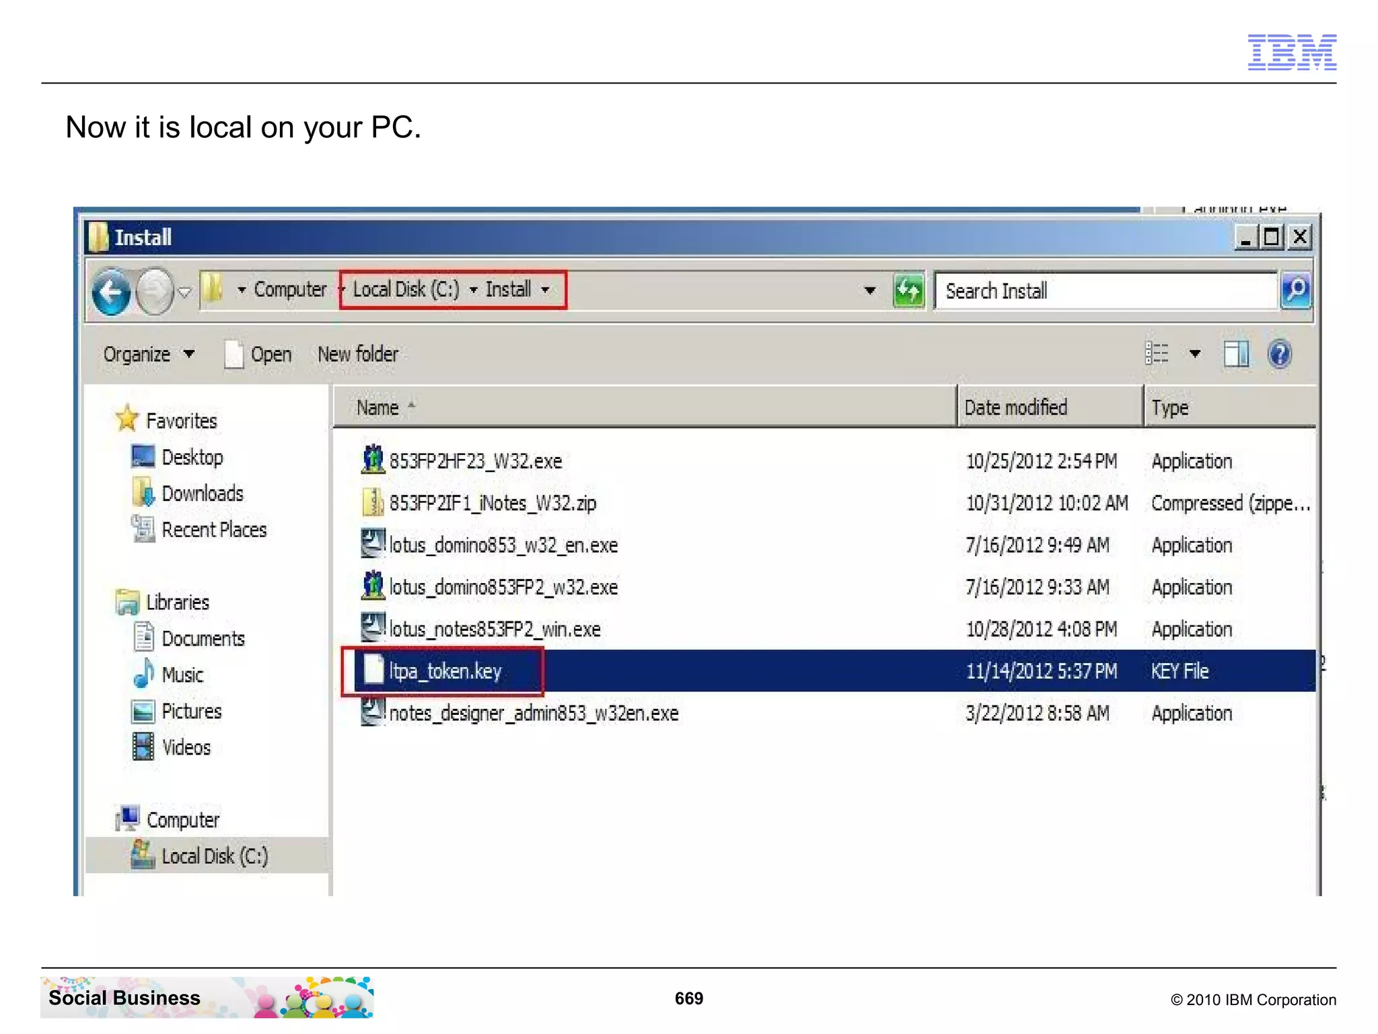Click the Documents icon in sidebar
The width and height of the screenshot is (1378, 1034).
(x=143, y=637)
